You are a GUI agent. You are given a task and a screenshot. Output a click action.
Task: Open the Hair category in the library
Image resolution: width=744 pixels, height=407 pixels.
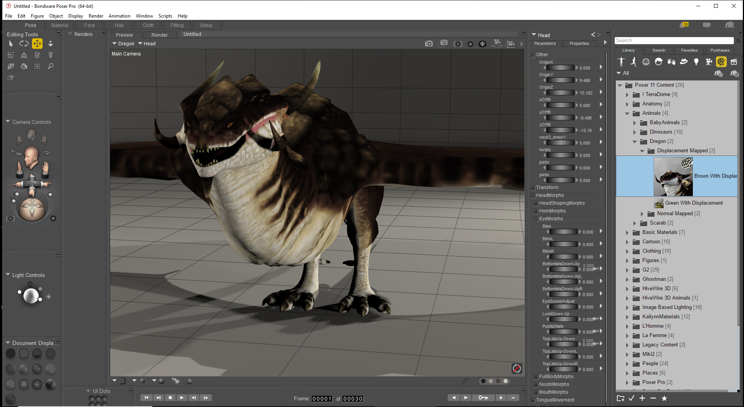(x=658, y=62)
